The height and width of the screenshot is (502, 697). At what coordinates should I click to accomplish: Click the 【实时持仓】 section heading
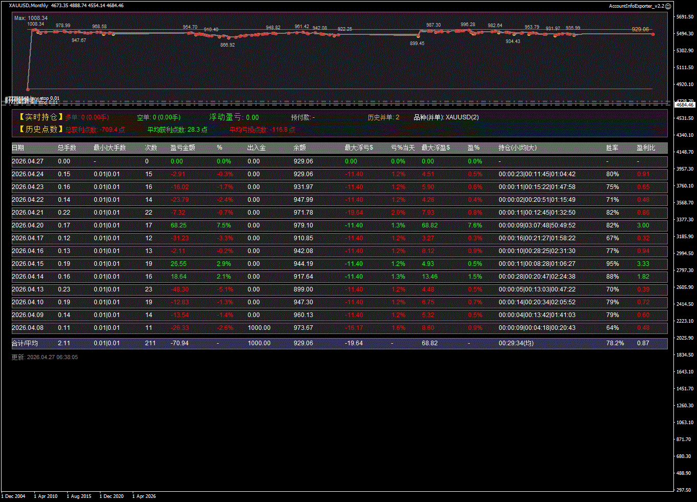(41, 117)
